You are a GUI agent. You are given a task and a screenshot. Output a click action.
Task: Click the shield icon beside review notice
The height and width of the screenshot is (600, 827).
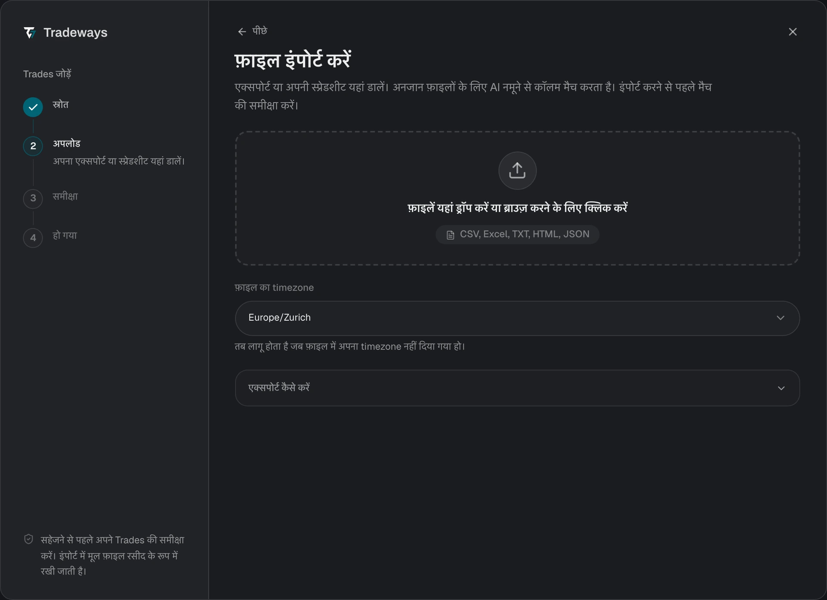click(x=29, y=539)
